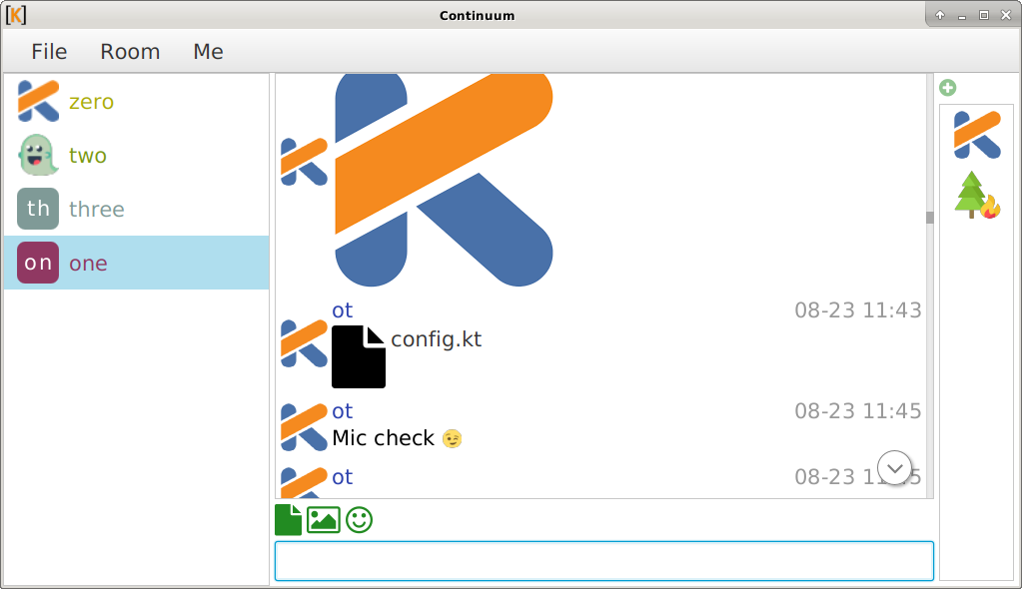Screen dimensions: 1022x589
Task: Click the send image icon
Action: pos(324,520)
